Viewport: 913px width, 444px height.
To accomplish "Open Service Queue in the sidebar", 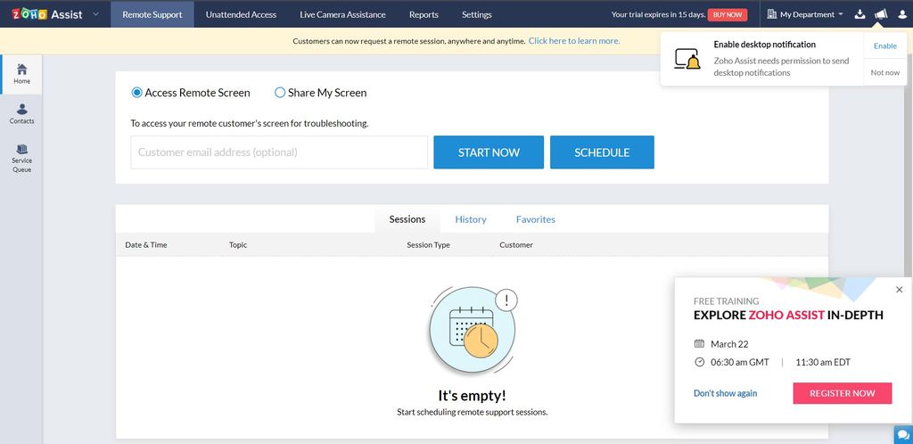I will (21, 159).
